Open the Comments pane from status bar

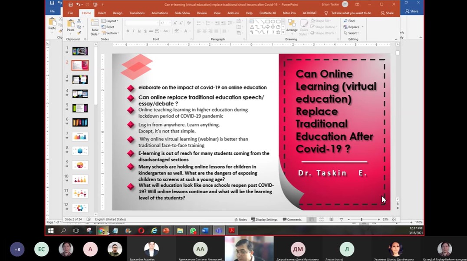click(292, 220)
